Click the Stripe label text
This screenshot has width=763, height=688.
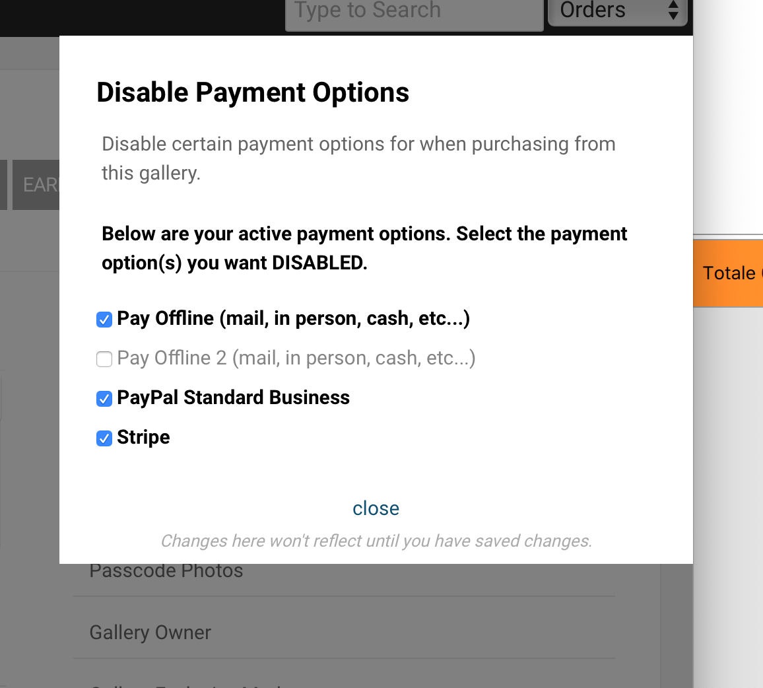coord(143,437)
